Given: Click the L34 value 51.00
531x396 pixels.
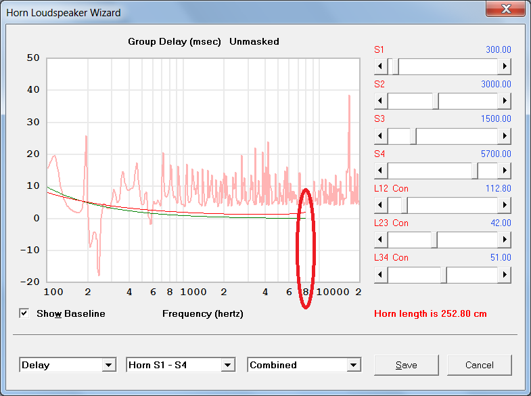Looking at the screenshot, I should [x=501, y=257].
